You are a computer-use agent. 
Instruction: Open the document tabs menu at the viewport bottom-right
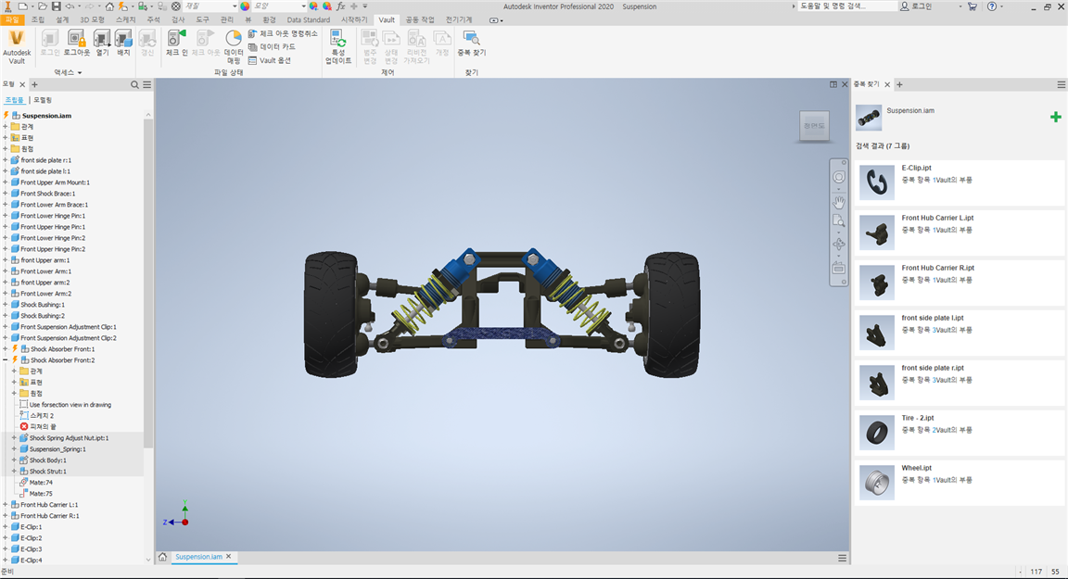click(x=843, y=558)
